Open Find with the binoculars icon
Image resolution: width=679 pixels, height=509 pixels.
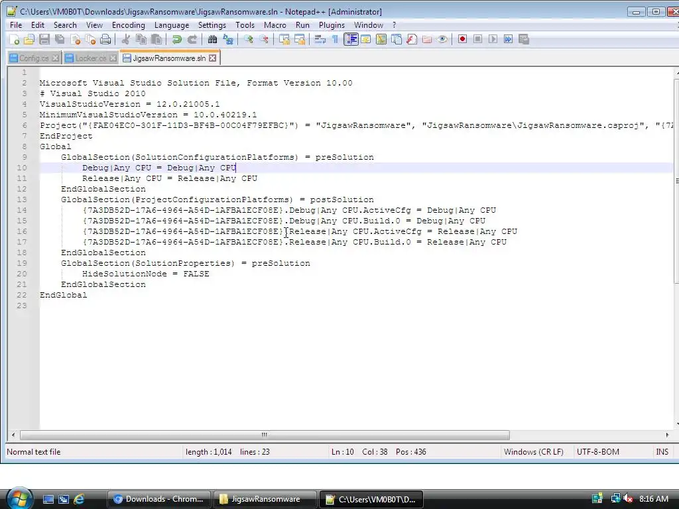point(212,40)
